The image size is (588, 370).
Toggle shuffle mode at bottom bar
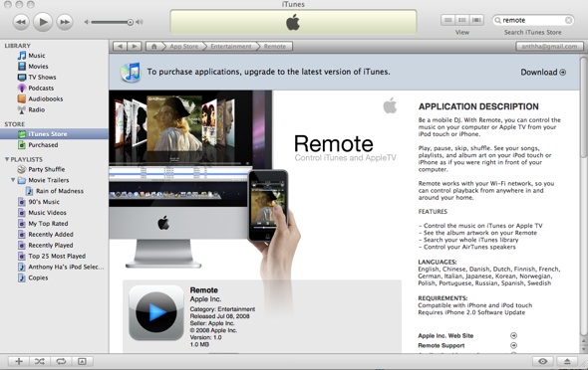(40, 361)
